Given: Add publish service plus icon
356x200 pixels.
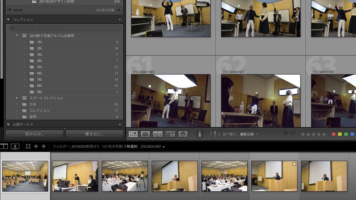Looking at the screenshot, I should click(120, 125).
